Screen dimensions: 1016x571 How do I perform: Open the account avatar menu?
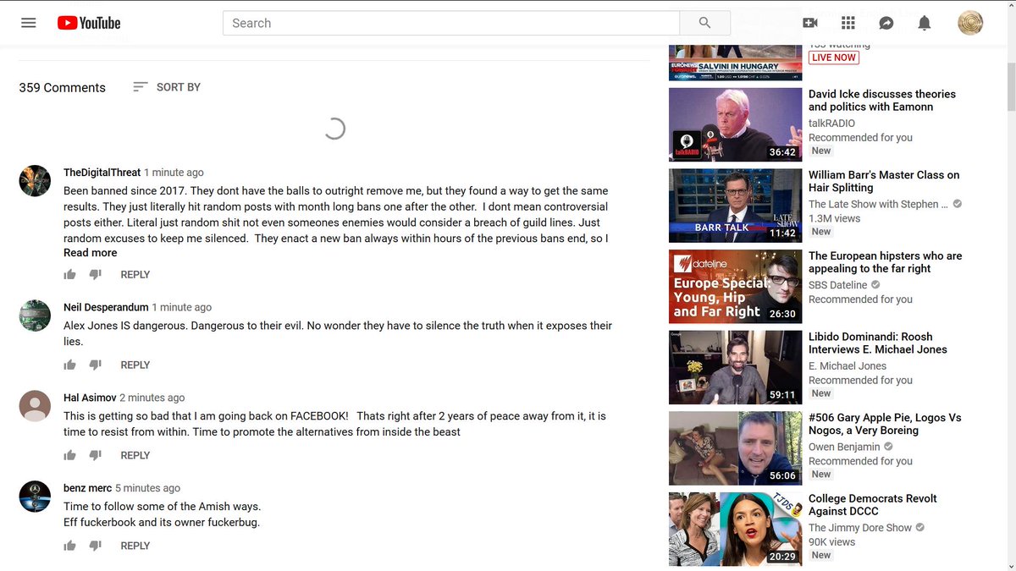point(970,23)
